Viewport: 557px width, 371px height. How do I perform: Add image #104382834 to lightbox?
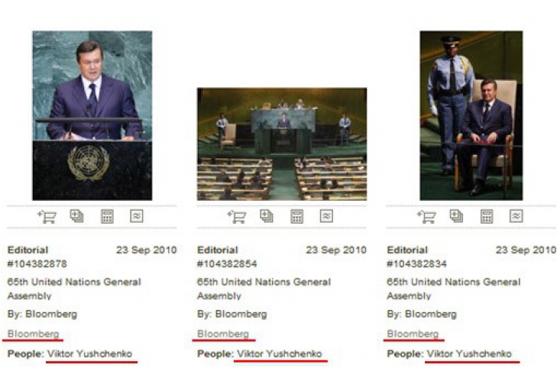(x=456, y=216)
